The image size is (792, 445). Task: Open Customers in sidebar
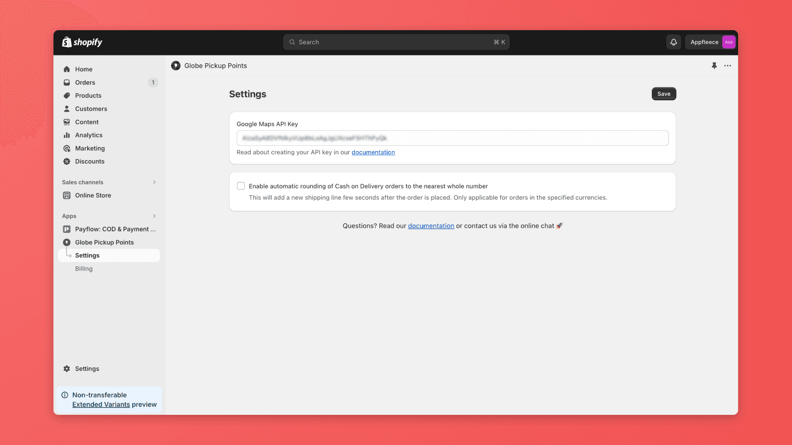tap(109, 109)
